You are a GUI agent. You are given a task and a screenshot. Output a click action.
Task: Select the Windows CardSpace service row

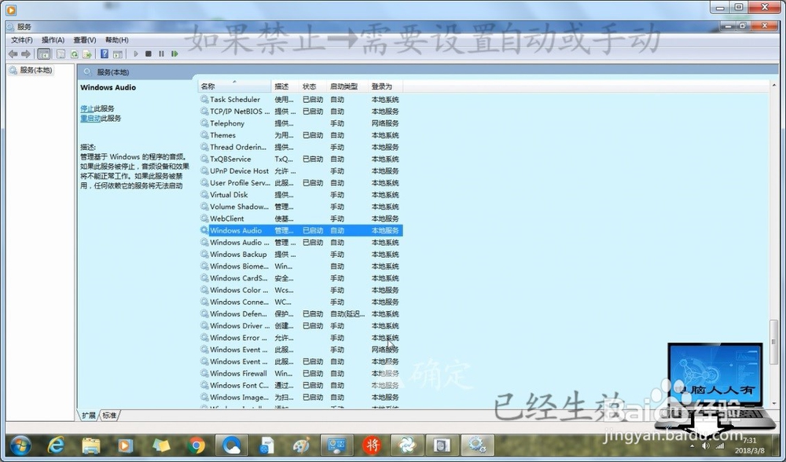point(300,278)
